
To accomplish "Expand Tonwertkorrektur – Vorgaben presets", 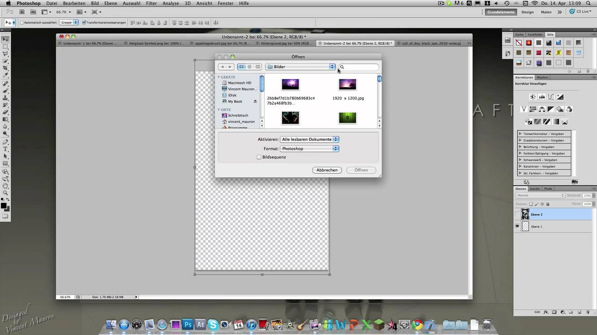I will (x=520, y=134).
